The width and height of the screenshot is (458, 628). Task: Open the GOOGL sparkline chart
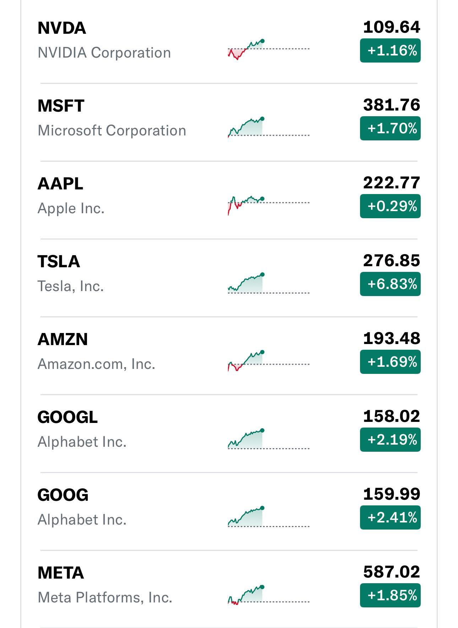click(268, 439)
